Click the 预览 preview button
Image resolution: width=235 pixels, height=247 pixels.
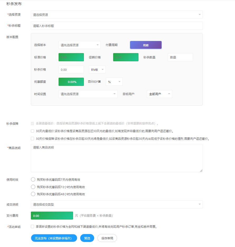click(87, 238)
